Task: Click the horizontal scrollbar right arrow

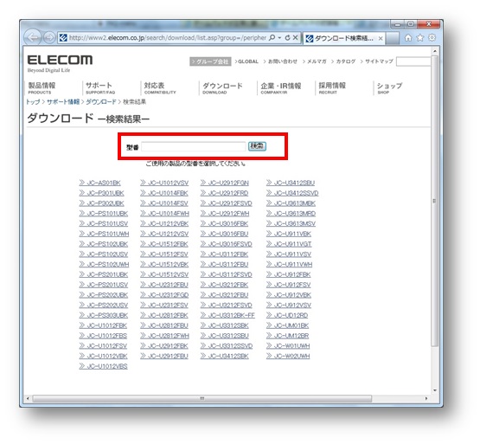Action: coord(426,399)
